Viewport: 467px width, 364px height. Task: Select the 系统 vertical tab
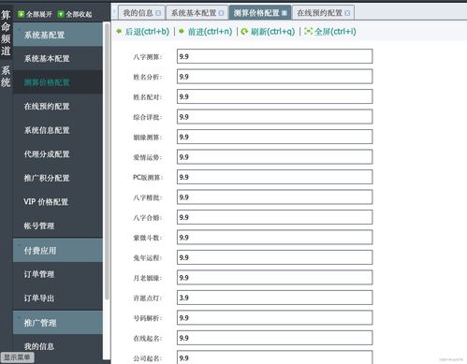click(x=6, y=76)
